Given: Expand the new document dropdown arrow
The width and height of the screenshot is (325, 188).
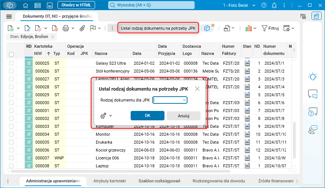Looking at the screenshot, I should click(x=18, y=28).
